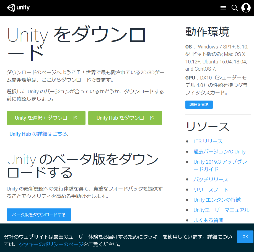Click the 'ベータ版をダウンロードする' button
Screen dimensions: 254x252
pos(39,214)
